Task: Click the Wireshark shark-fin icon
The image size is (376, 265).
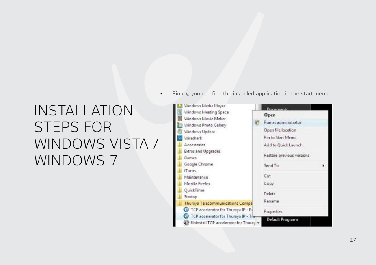Action: (180, 138)
